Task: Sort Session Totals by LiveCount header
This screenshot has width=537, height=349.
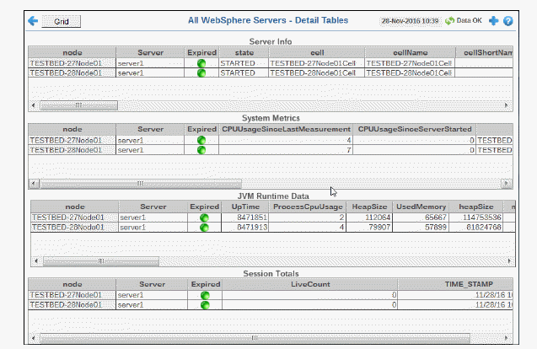Action: [x=310, y=284]
